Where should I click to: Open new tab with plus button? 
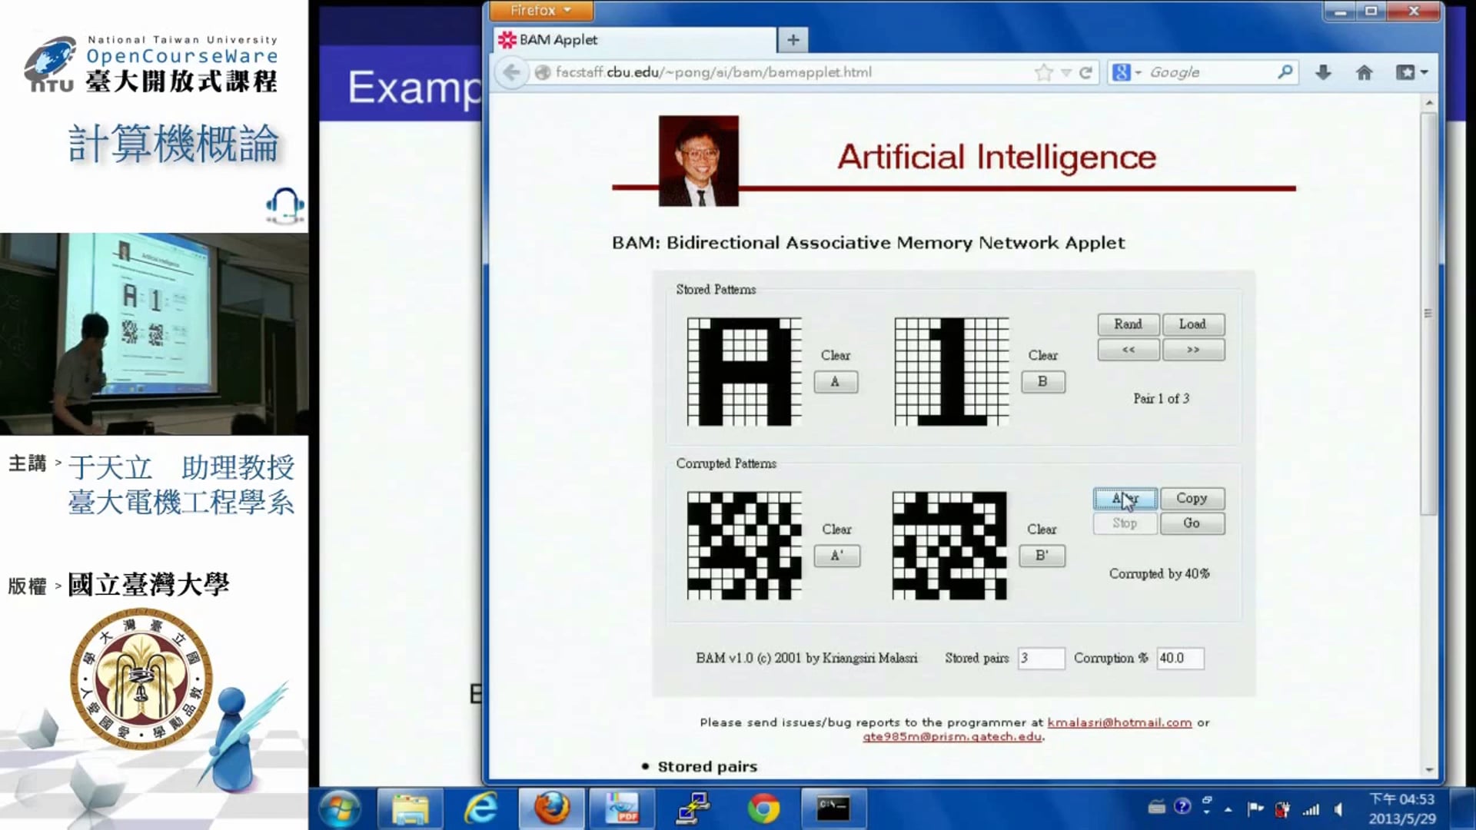pyautogui.click(x=793, y=40)
